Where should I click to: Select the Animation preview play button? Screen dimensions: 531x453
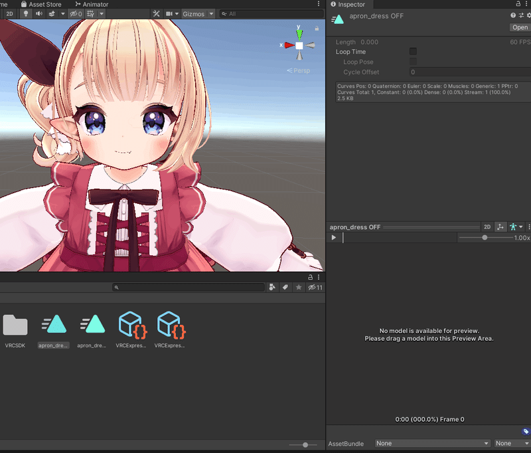coord(334,237)
